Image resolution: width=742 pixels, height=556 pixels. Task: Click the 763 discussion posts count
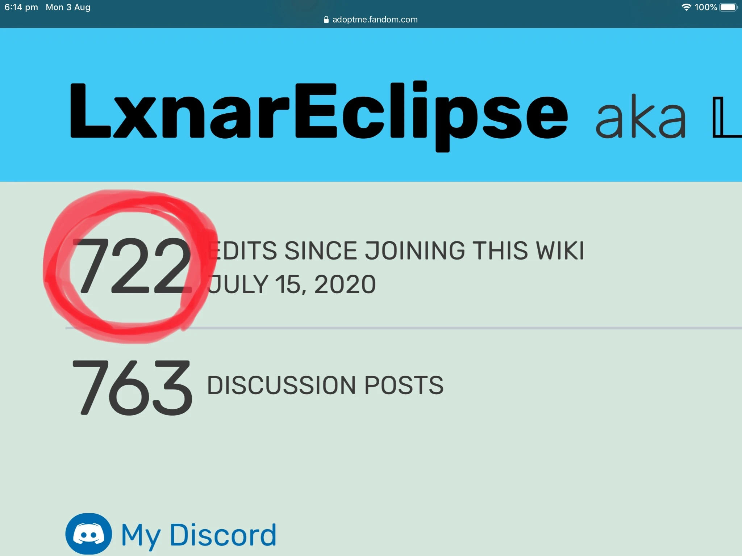tap(132, 387)
